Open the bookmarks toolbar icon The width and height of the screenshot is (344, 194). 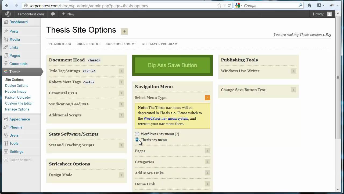coord(319,5)
